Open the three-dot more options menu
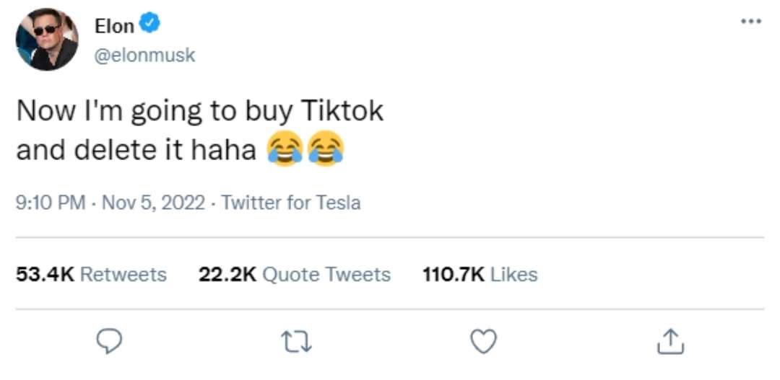This screenshot has width=780, height=380. pyautogui.click(x=751, y=22)
